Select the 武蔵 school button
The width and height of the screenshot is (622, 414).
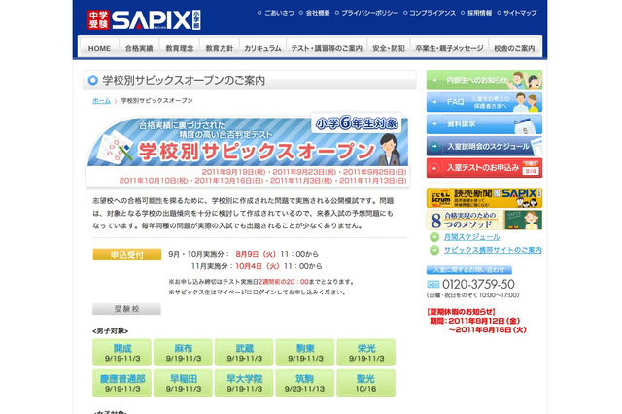[244, 353]
